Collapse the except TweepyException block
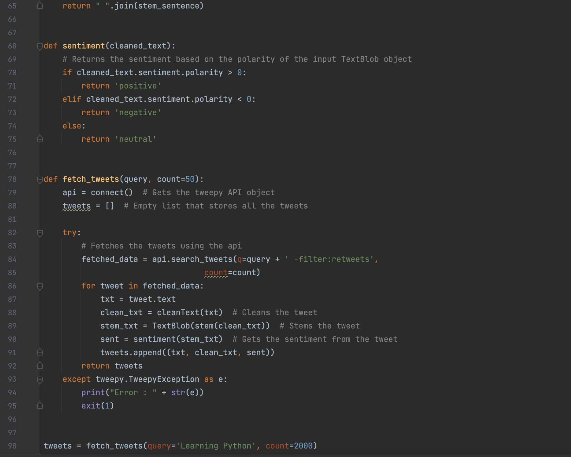Screen dimensions: 571x457 click(x=40, y=379)
